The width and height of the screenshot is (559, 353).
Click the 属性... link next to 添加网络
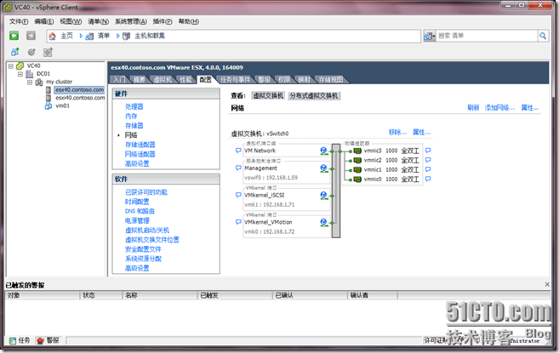coord(529,108)
